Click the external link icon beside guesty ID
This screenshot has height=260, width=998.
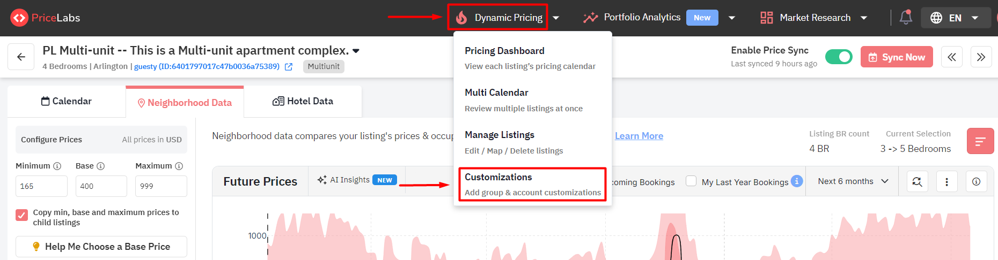tap(289, 67)
